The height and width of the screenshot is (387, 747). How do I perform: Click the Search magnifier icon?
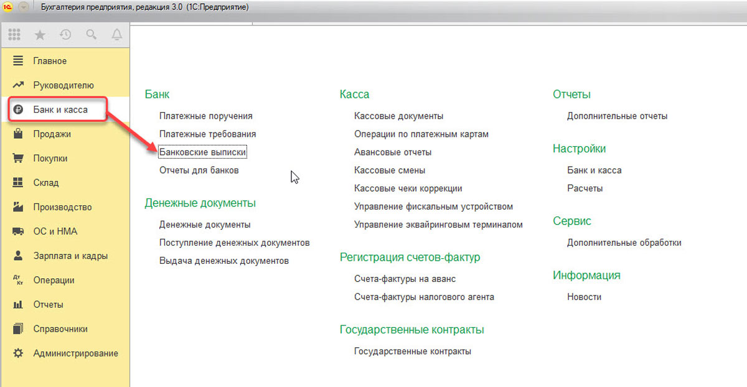click(92, 35)
